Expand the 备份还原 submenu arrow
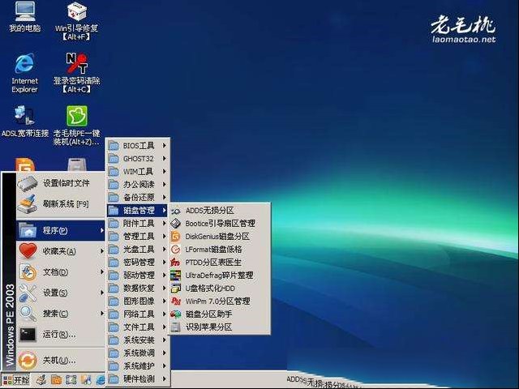This screenshot has height=389, width=519. [x=164, y=198]
